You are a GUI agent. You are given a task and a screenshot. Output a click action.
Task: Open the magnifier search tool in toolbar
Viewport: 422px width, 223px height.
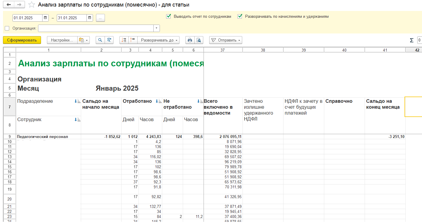pos(100,40)
